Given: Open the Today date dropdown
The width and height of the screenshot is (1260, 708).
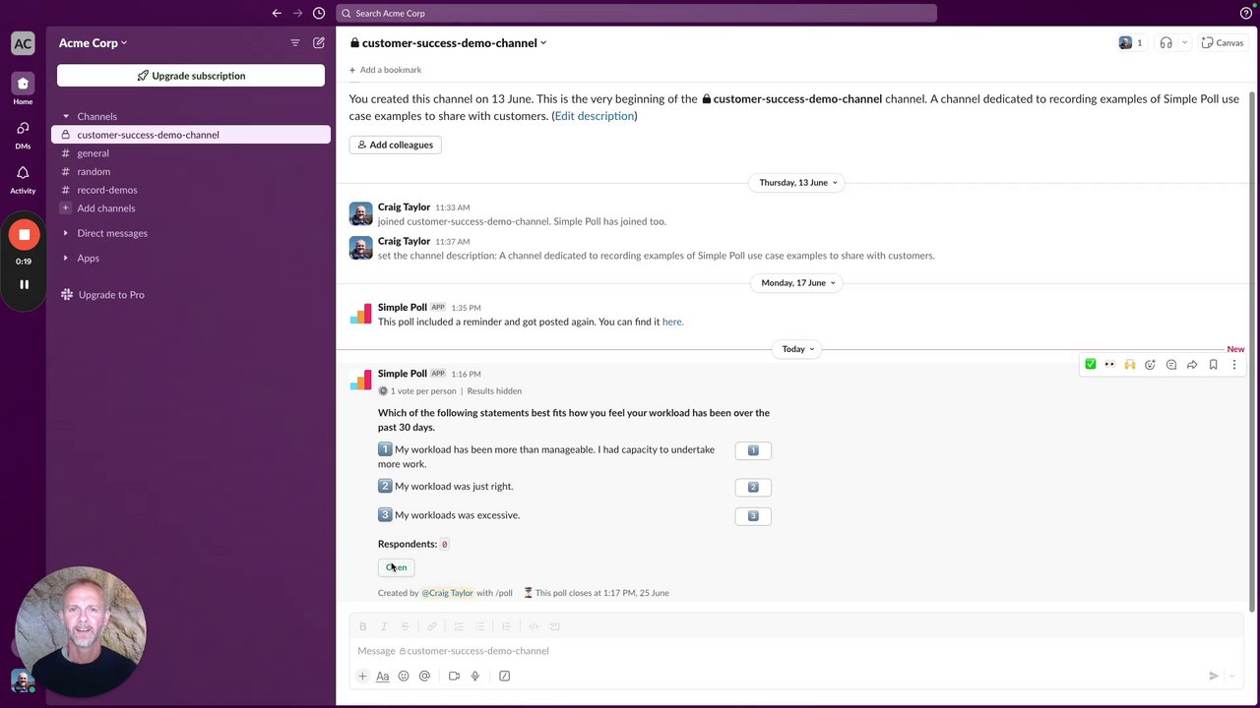Looking at the screenshot, I should coord(798,349).
